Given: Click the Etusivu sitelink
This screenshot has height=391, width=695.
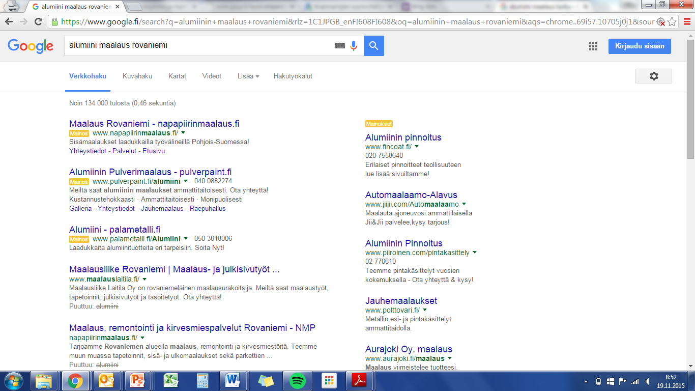Looking at the screenshot, I should (154, 151).
